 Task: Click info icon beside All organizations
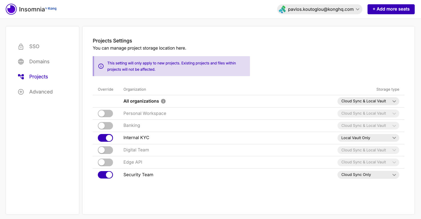pos(163,101)
